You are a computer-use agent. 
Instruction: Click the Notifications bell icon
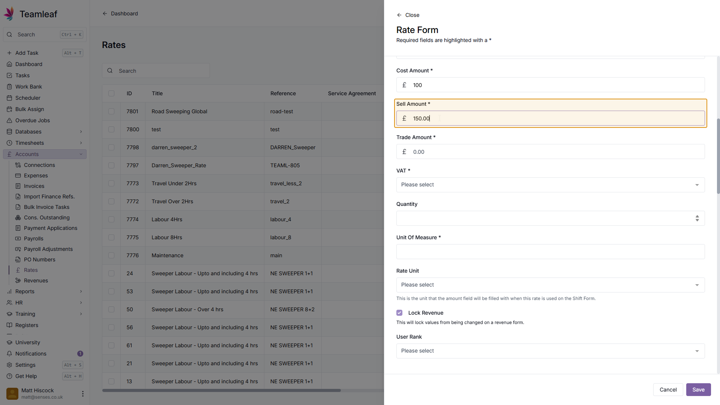(x=9, y=354)
